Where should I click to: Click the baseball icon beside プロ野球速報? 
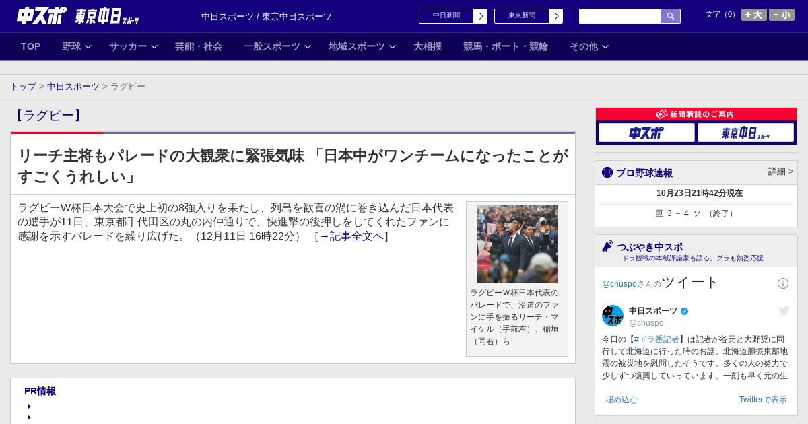pyautogui.click(x=607, y=172)
